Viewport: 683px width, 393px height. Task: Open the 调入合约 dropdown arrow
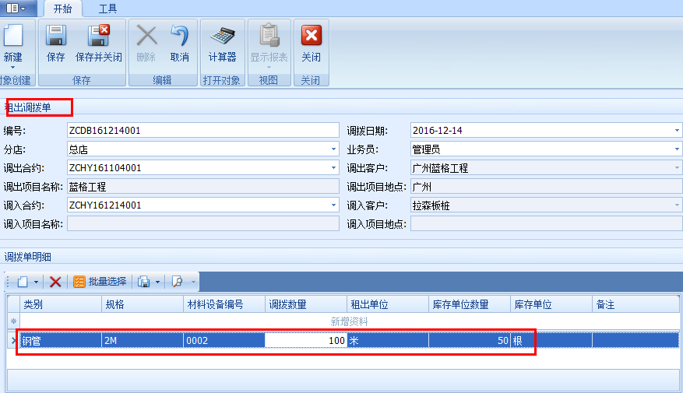point(333,205)
